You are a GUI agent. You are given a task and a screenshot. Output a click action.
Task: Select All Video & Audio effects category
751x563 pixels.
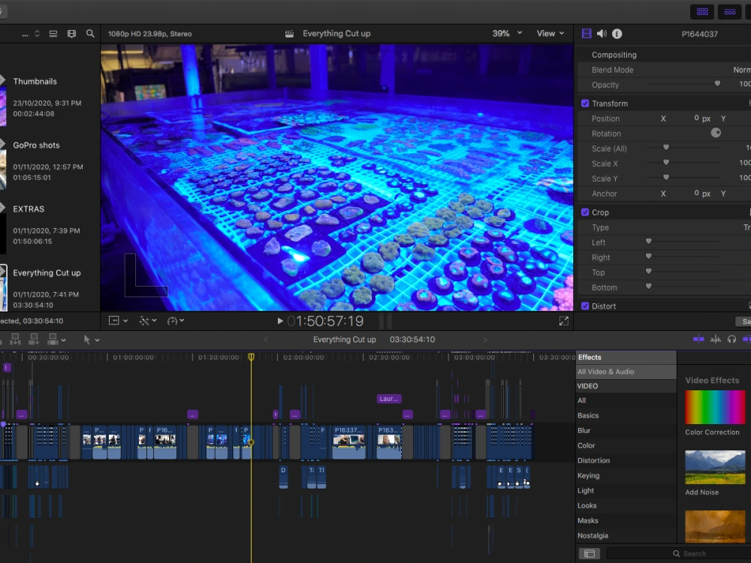(x=626, y=372)
